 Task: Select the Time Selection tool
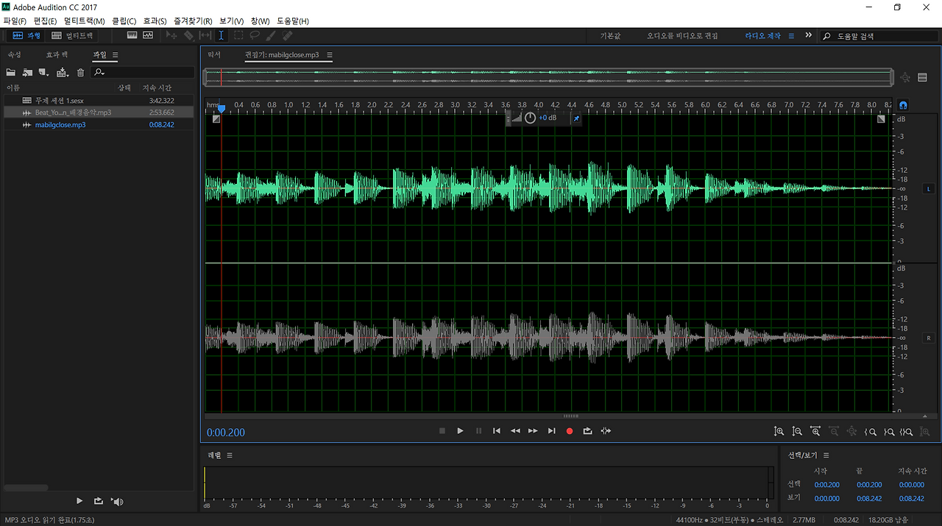click(222, 35)
